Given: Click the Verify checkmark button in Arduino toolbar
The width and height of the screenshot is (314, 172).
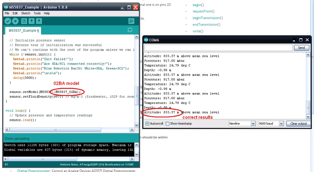Looking at the screenshot, I should coord(8,21).
